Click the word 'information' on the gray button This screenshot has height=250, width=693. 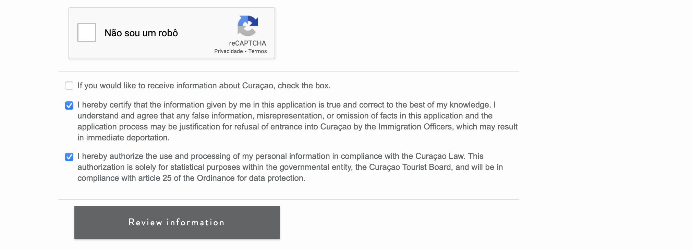tap(196, 222)
